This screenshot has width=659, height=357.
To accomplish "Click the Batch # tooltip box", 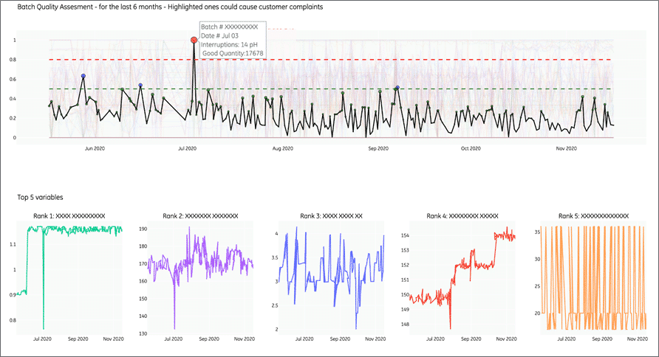I will click(230, 40).
